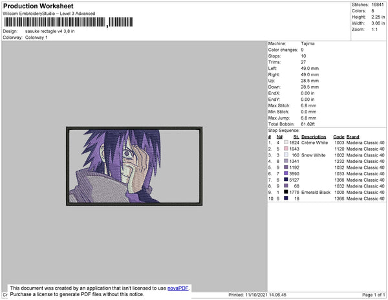Screen dimensions: 388x300
Task: Click the Up value '28.5 mm'
Action: coord(310,81)
